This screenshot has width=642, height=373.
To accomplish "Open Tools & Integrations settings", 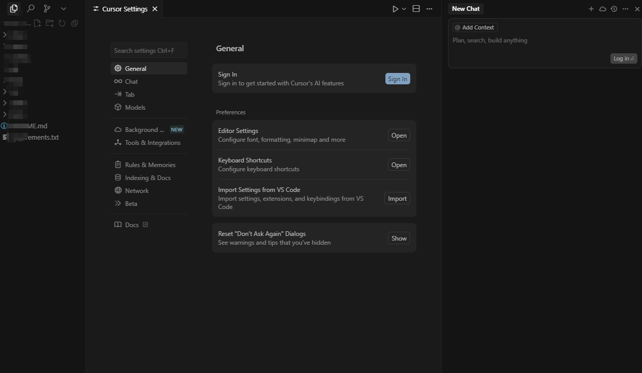I will pyautogui.click(x=149, y=142).
